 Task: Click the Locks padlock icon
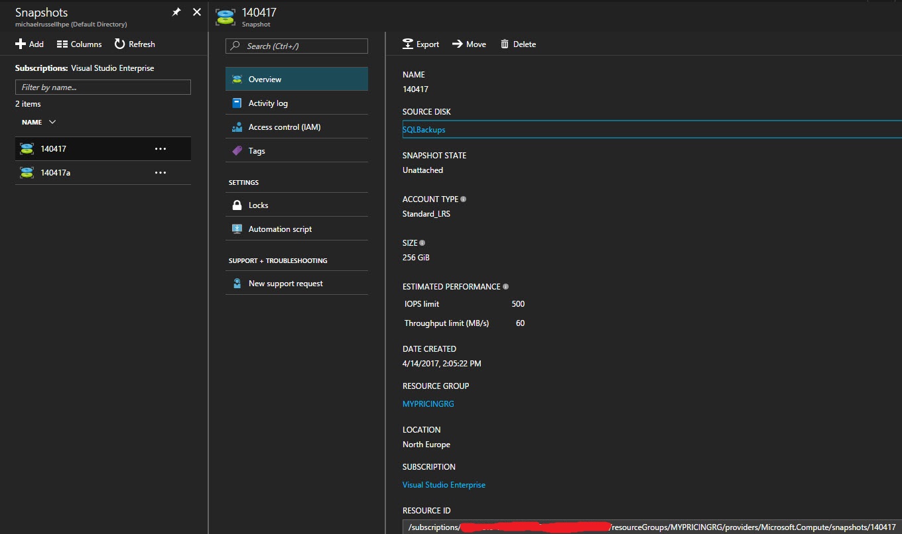(237, 205)
